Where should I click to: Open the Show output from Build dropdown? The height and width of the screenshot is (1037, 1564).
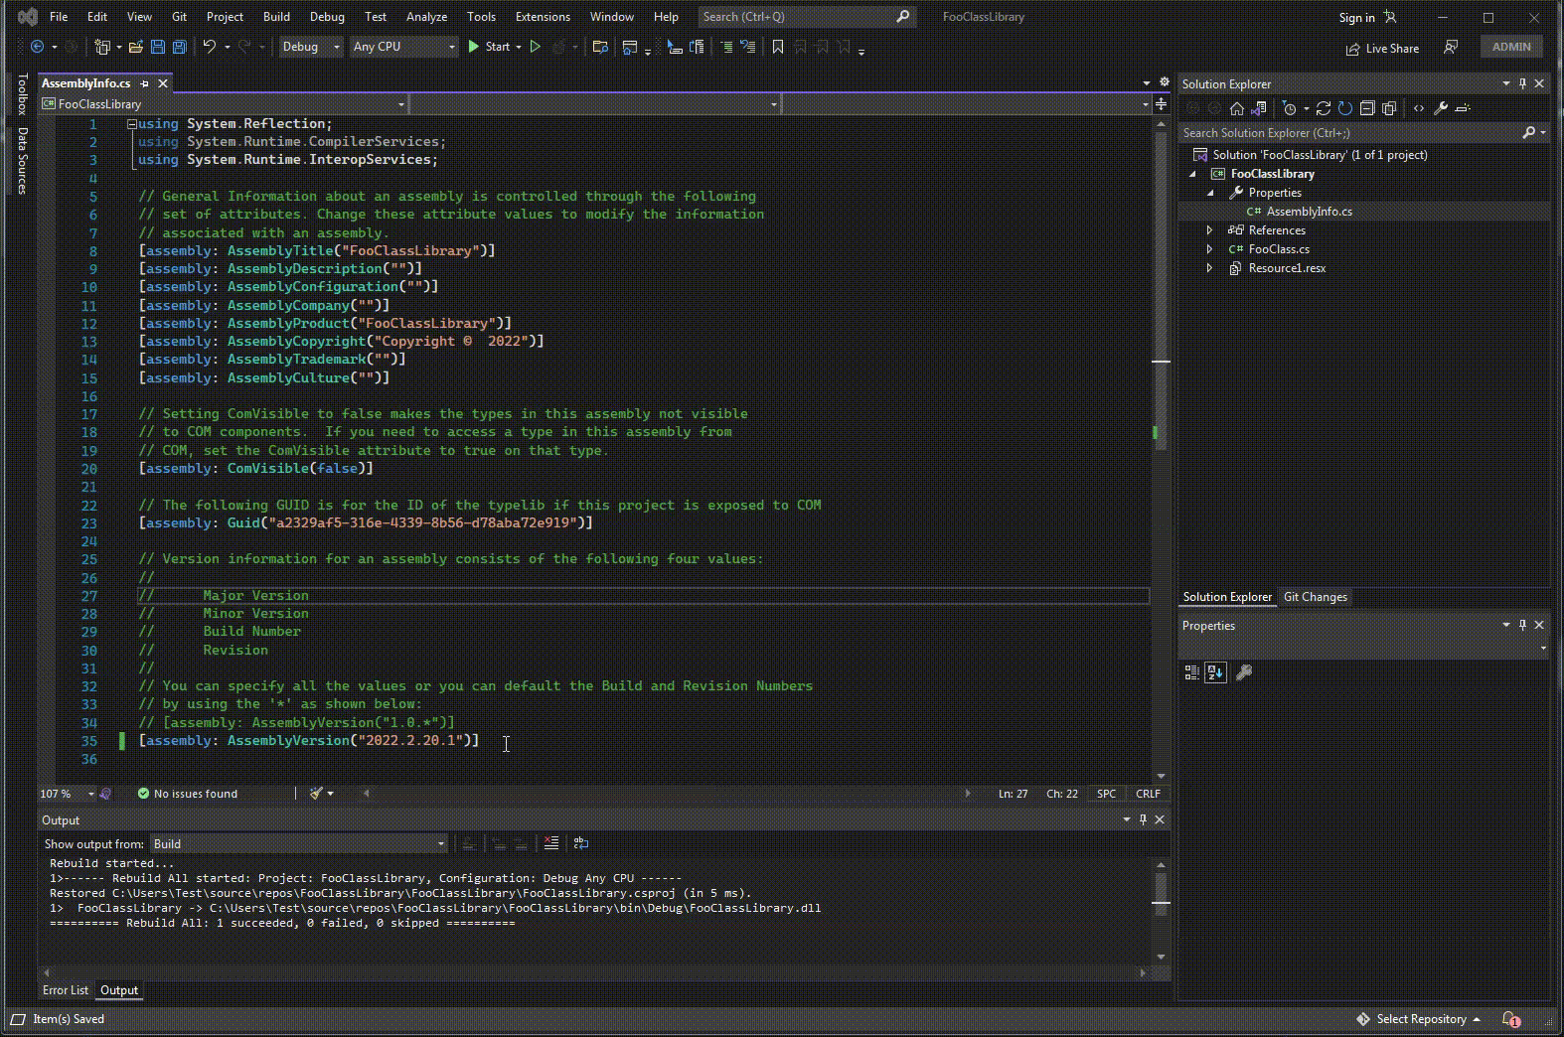point(299,843)
